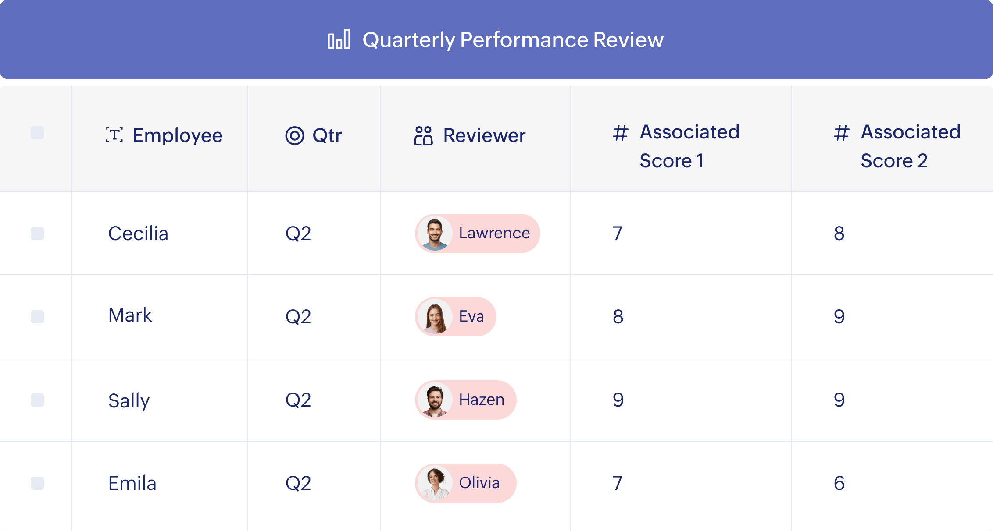The width and height of the screenshot is (993, 531).
Task: Click Eva's avatar photo
Action: [x=435, y=317]
